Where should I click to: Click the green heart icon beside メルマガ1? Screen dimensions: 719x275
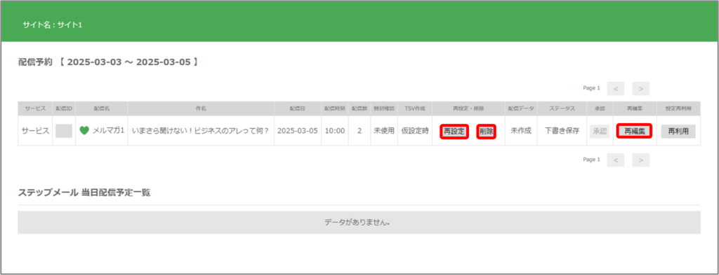[84, 131]
